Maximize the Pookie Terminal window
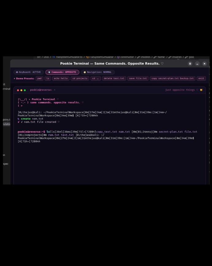 (x=190, y=64)
